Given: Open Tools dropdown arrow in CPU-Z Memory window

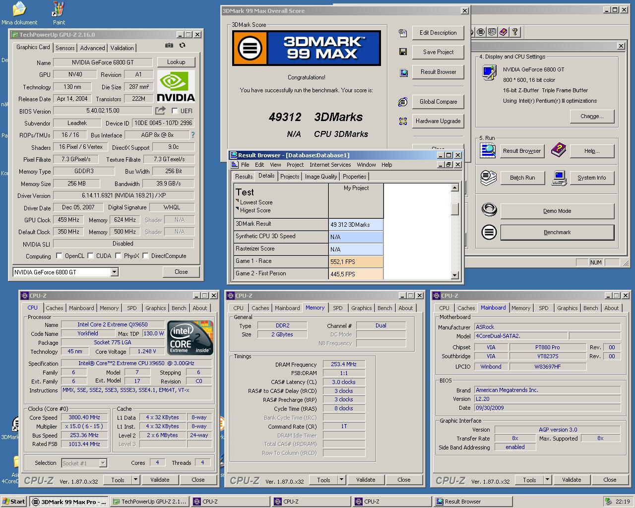Looking at the screenshot, I should click(341, 480).
